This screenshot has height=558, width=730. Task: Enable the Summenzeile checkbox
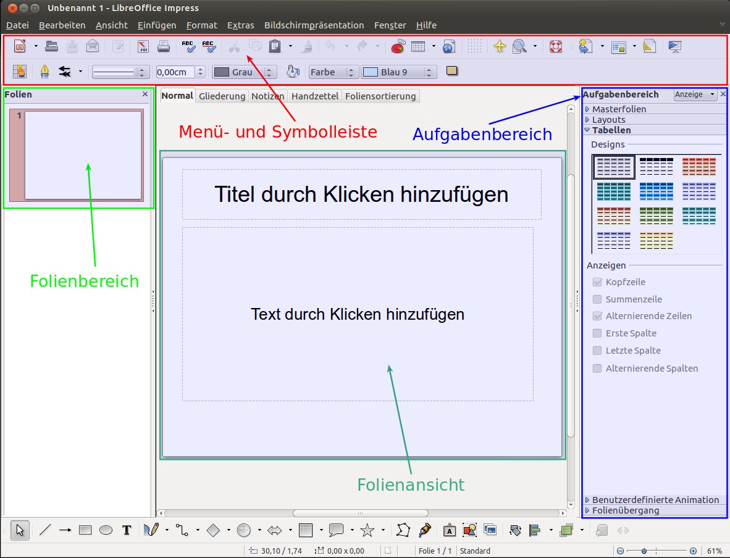click(x=597, y=299)
